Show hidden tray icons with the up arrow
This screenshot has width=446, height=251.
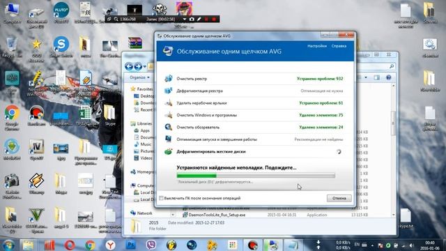pos(372,245)
